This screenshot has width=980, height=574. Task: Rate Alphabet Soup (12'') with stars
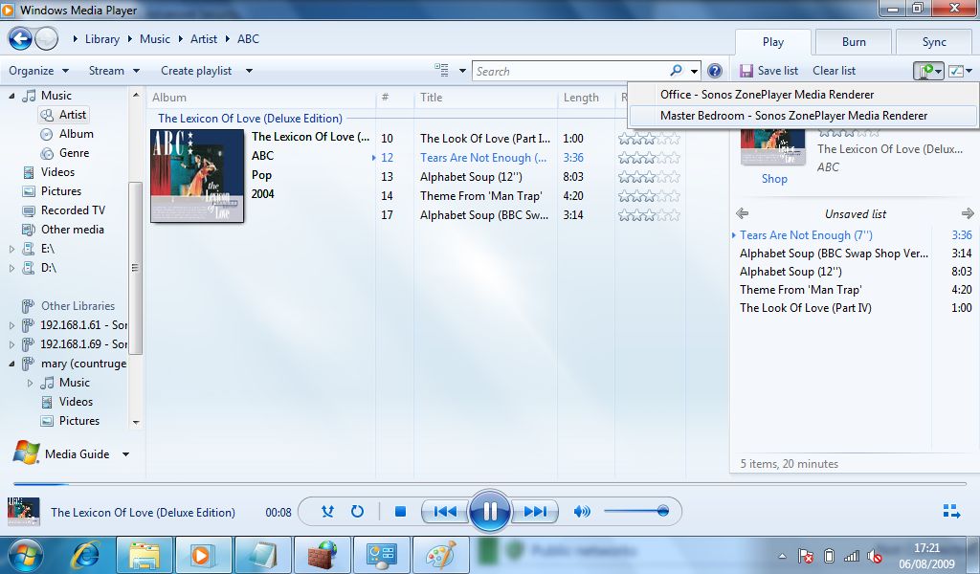pyautogui.click(x=649, y=177)
